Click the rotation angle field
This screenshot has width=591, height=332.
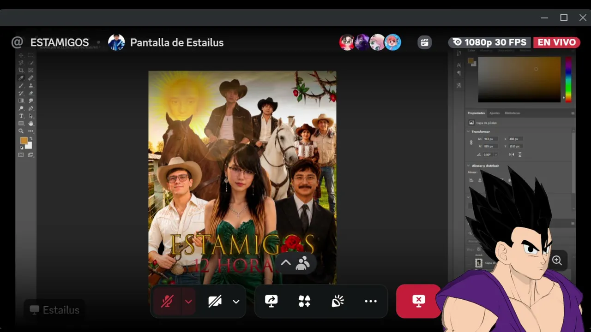tap(488, 154)
